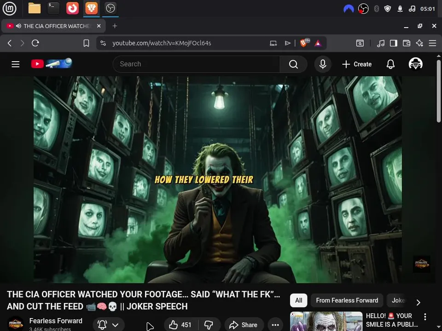Select the partially visible Joker chip
The width and height of the screenshot is (442, 331).
click(x=398, y=300)
